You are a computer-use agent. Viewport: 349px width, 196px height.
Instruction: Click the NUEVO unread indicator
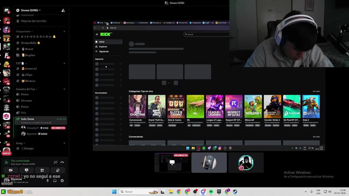7,153
